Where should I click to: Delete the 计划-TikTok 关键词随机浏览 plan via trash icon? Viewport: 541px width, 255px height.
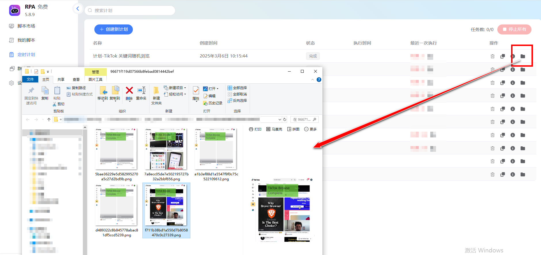coord(492,56)
